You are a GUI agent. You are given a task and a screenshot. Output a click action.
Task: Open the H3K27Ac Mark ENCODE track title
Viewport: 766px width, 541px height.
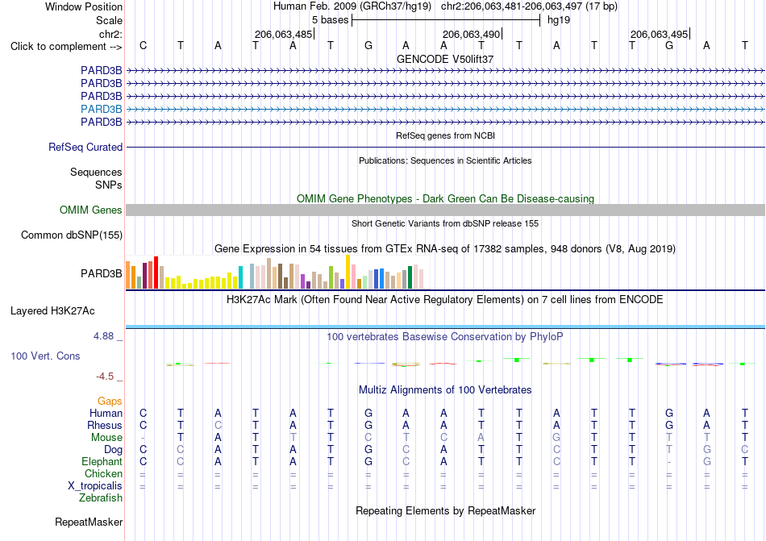click(445, 300)
